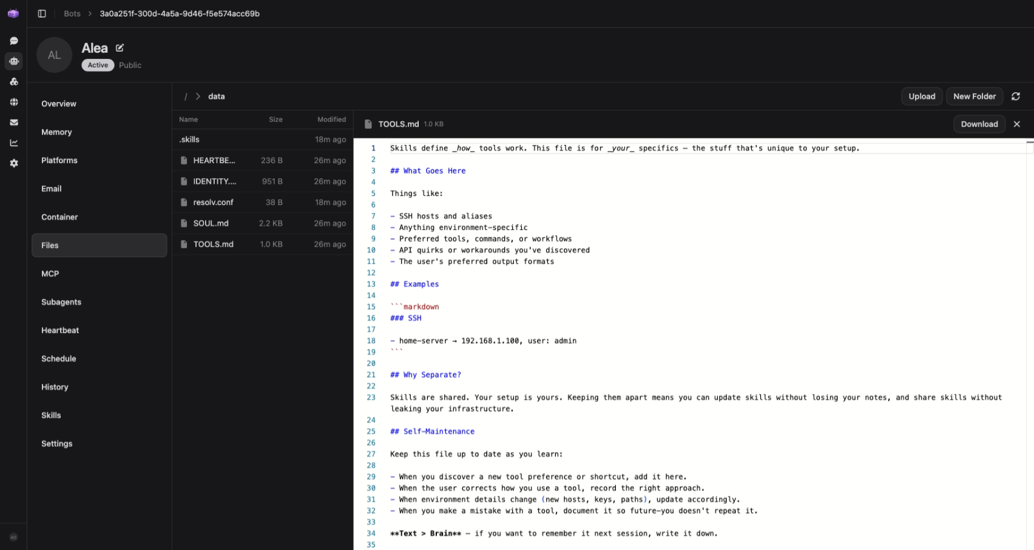Download the TOOLS.md file
Image resolution: width=1034 pixels, height=550 pixels.
pos(979,124)
